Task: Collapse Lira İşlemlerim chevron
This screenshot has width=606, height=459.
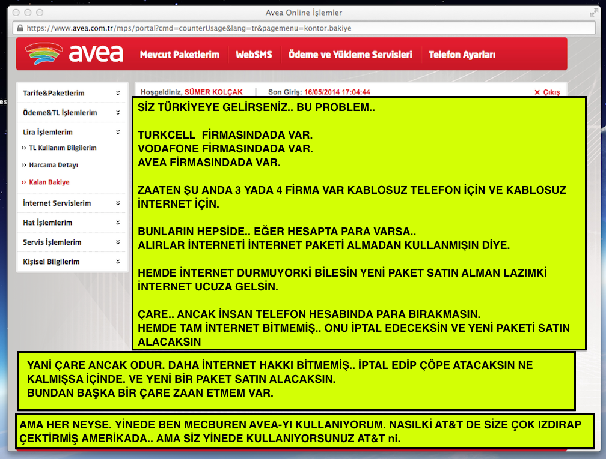Action: click(x=118, y=132)
